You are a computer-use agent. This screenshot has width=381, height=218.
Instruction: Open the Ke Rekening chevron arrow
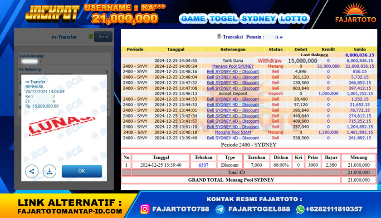coord(107,72)
